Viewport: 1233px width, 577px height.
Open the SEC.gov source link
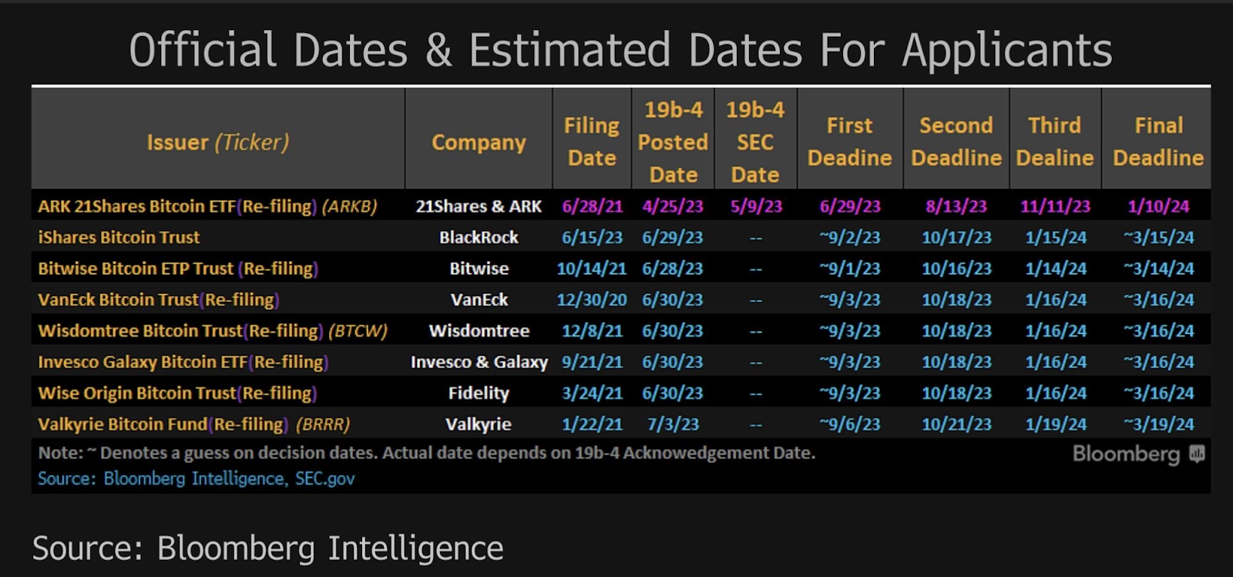(325, 478)
